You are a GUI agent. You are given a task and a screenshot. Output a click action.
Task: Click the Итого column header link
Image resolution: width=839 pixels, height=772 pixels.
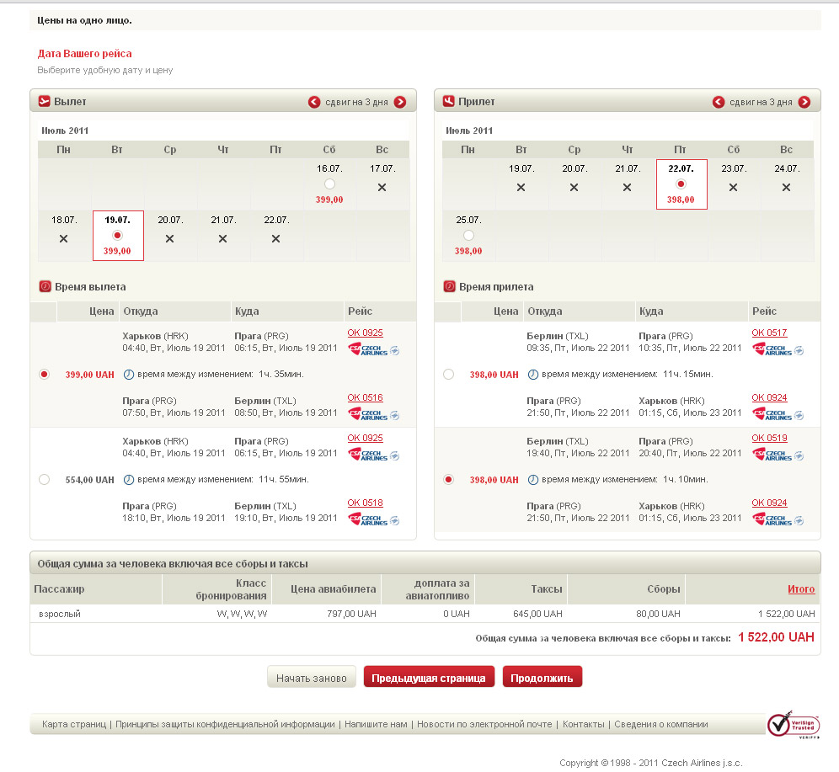(801, 589)
